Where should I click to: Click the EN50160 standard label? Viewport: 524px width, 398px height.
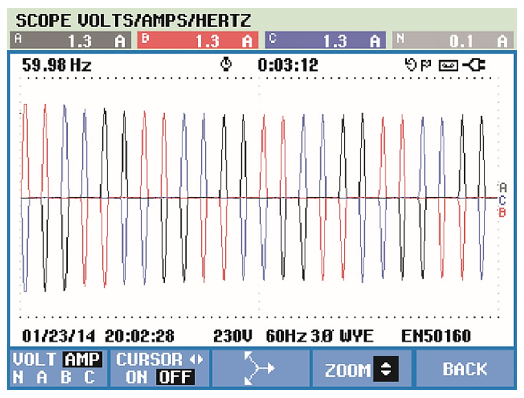point(436,336)
